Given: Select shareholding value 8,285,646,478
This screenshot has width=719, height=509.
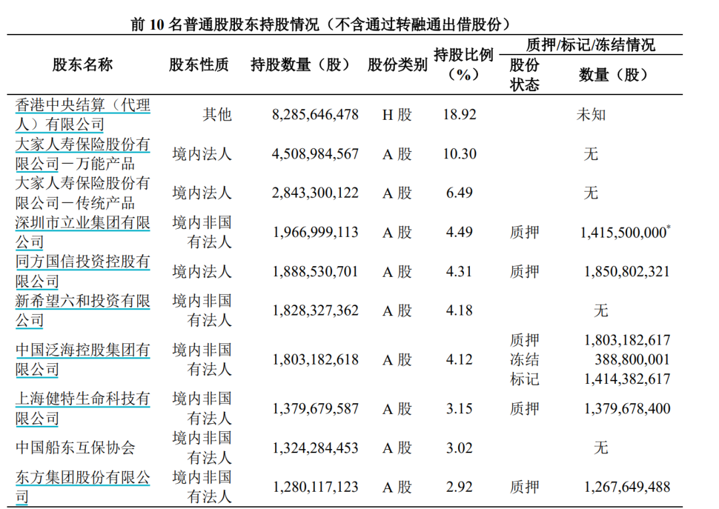Looking at the screenshot, I should pyautogui.click(x=315, y=114).
